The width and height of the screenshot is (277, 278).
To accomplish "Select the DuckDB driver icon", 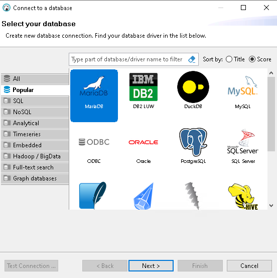I will (193, 90).
